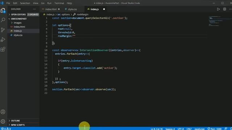
Task: Click the unsaved dot on index.js tab
Action: point(104,9)
